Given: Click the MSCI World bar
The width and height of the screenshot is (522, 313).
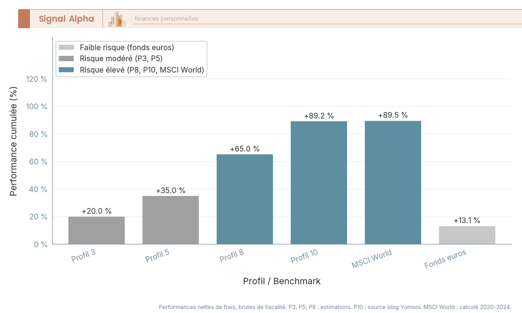Looking at the screenshot, I should (393, 182).
